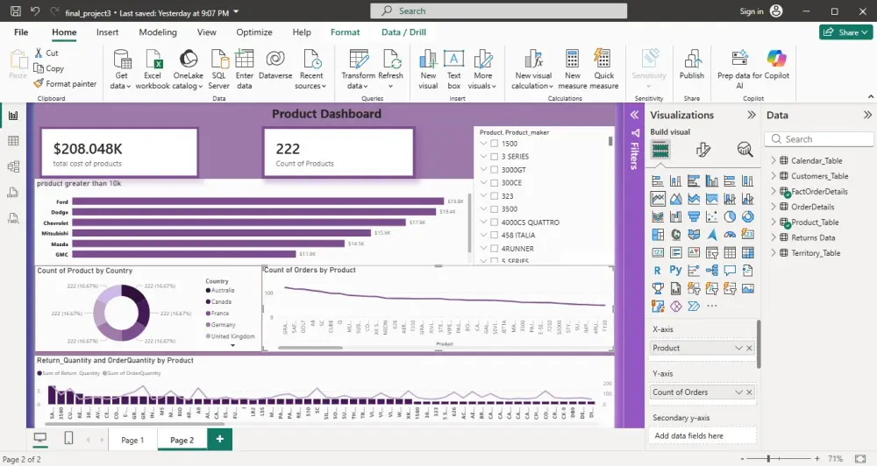Select the Pie chart visual
877x466 pixels.
coord(730,217)
